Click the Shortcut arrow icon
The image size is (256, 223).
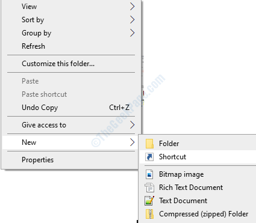(x=149, y=157)
